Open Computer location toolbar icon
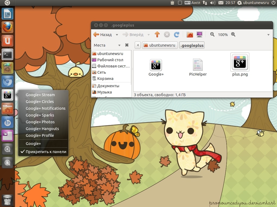 [199, 34]
